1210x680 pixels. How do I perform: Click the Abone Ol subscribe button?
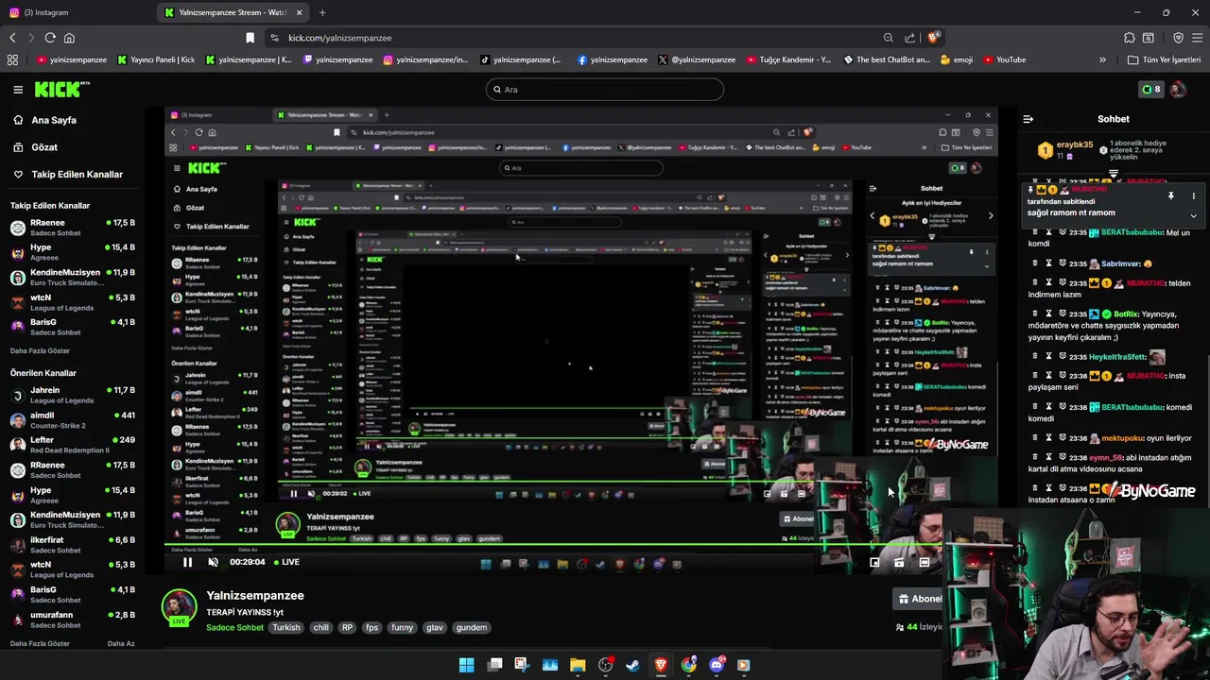point(919,599)
